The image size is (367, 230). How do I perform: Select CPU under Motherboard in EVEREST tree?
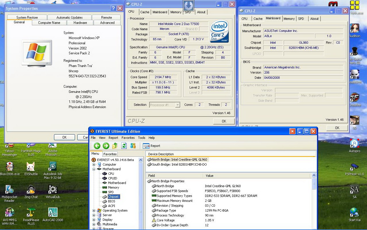pyautogui.click(x=111, y=174)
